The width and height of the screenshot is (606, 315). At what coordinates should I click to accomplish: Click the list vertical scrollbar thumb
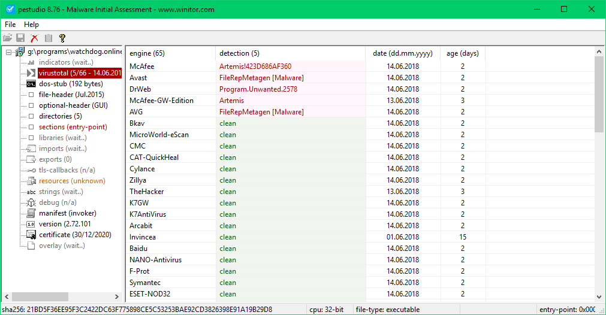click(599, 94)
